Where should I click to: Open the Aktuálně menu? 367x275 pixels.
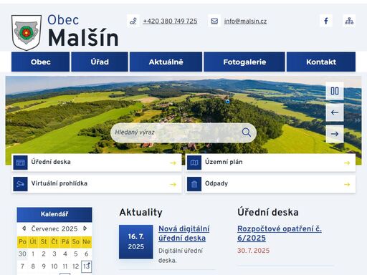pyautogui.click(x=166, y=62)
